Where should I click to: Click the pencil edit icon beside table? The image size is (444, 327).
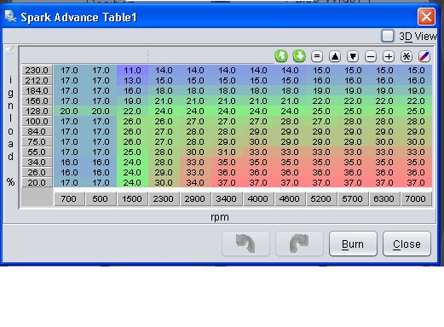[x=9, y=50]
